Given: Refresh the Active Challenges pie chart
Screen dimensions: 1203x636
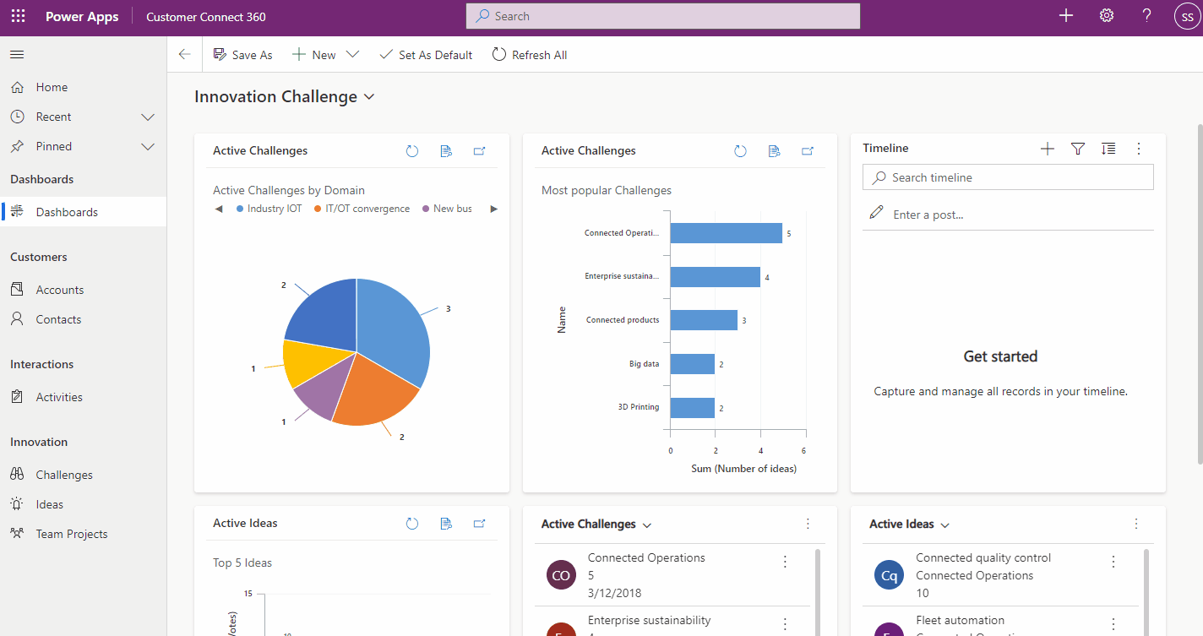Looking at the screenshot, I should (411, 150).
